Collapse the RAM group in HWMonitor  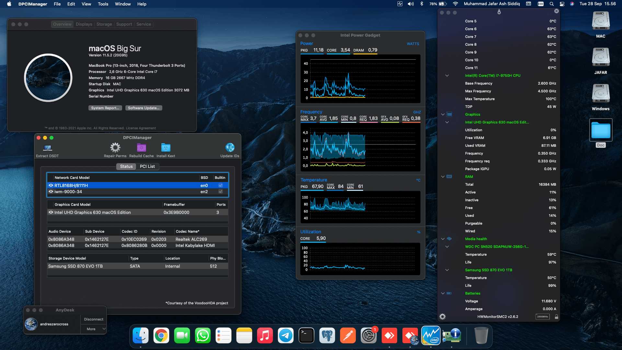point(443,177)
